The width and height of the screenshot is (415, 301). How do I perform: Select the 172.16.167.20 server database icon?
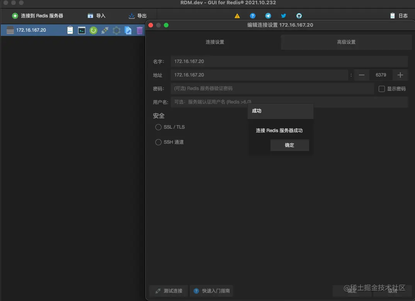(x=10, y=30)
